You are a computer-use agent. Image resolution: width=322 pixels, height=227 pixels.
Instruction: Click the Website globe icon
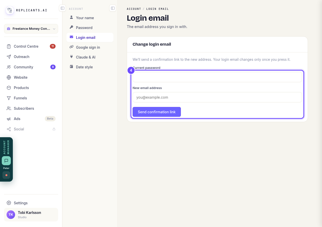click(9, 77)
